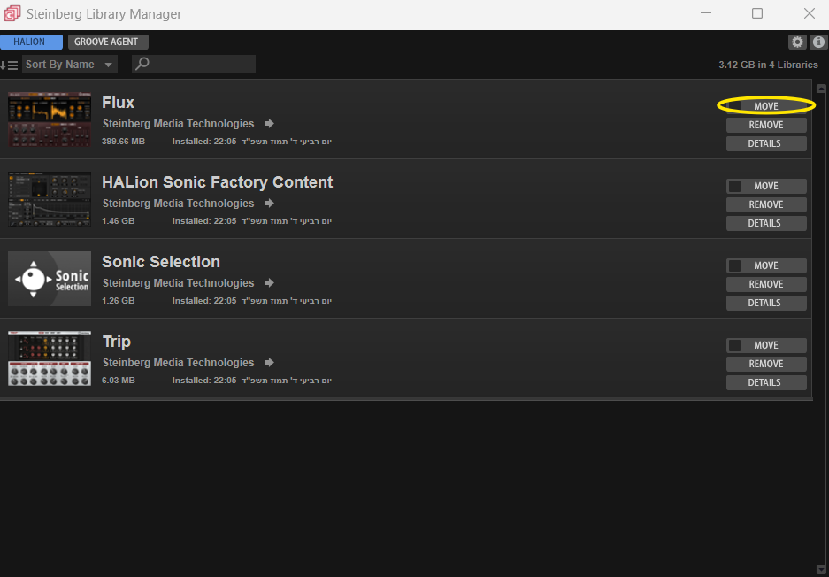Click the scrollbar down arrow

pos(821,568)
